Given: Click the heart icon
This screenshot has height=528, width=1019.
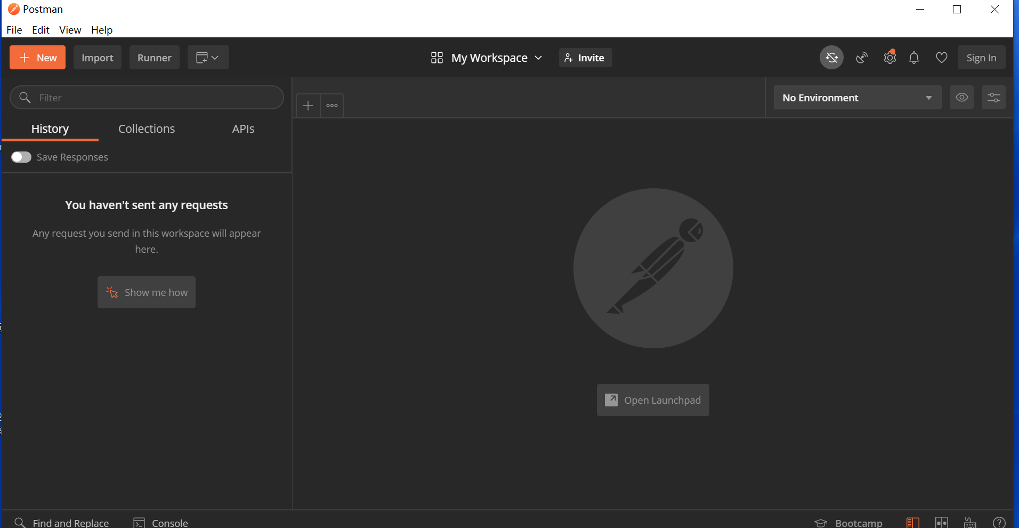Looking at the screenshot, I should pos(942,58).
